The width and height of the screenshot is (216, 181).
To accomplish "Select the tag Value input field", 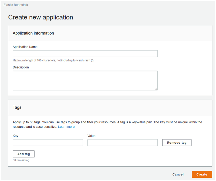I will tap(122, 143).
